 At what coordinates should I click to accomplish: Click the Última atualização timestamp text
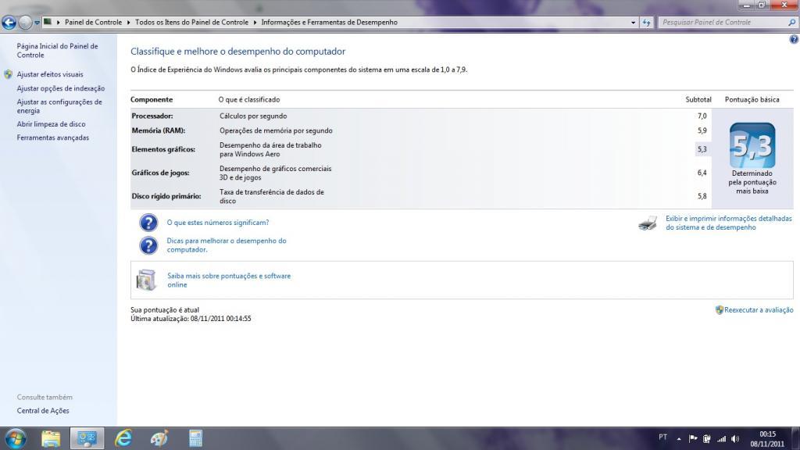click(x=191, y=319)
